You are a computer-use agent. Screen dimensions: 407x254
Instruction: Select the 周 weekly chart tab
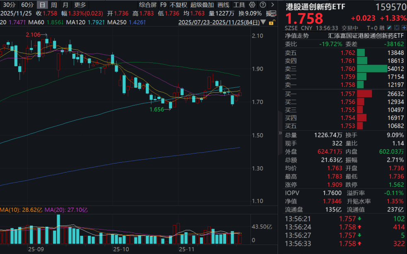click(x=54, y=5)
